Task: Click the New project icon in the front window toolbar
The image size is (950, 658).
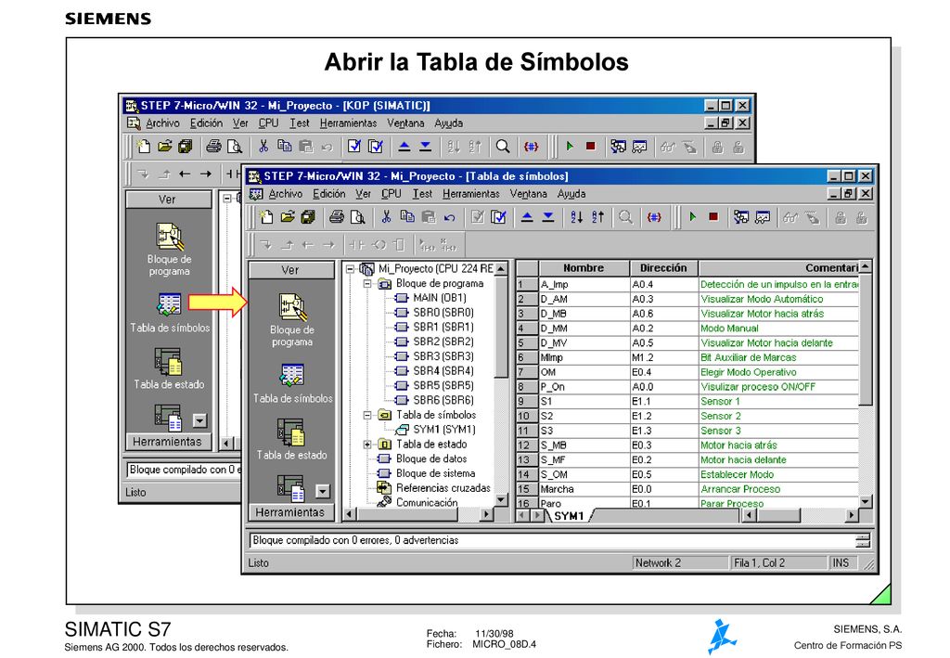Action: [265, 217]
